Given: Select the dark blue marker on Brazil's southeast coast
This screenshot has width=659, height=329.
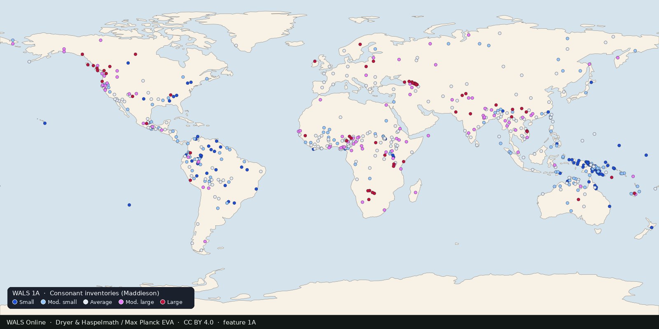Looking at the screenshot, I should (x=256, y=189).
